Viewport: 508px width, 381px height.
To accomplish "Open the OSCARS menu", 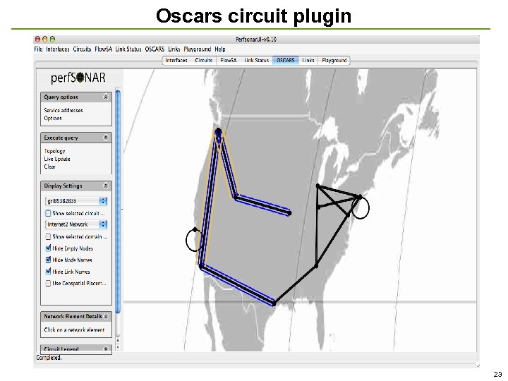I will click(155, 49).
